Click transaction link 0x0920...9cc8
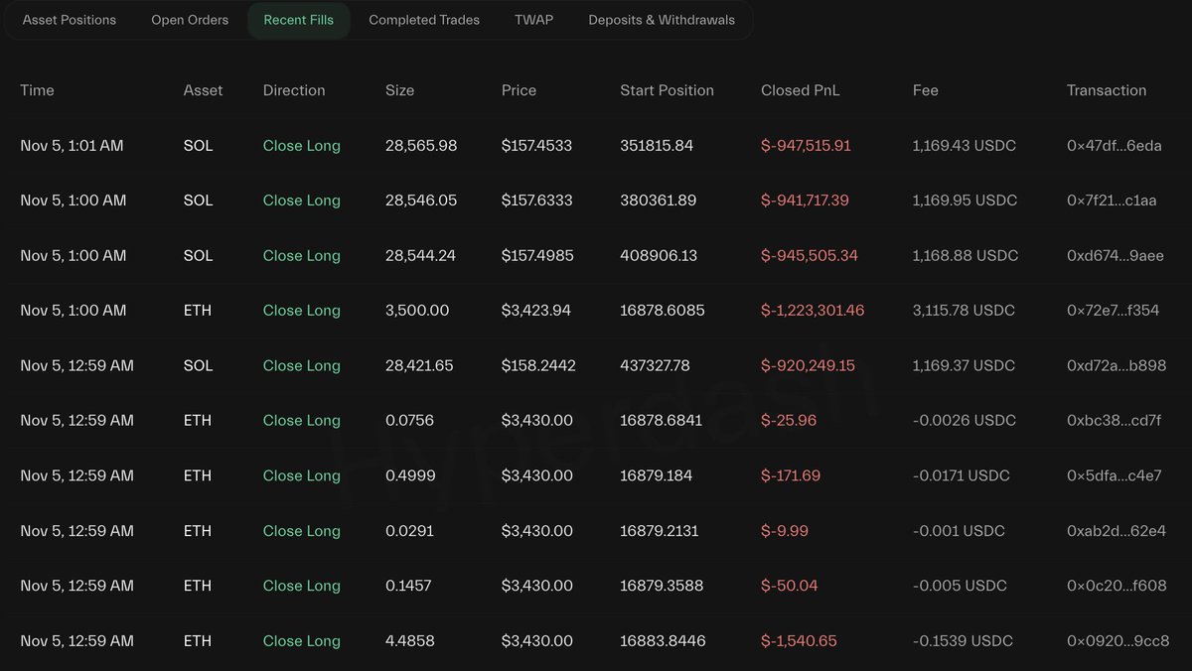Screen dimensions: 1192x671 1117,641
